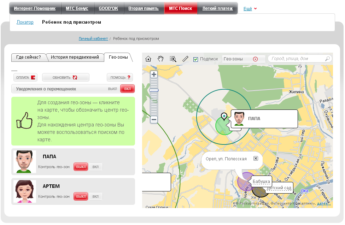Screen dimensions: 345x225
Task: Click the red target icon beside Гео-зоны
Action: (x=255, y=59)
